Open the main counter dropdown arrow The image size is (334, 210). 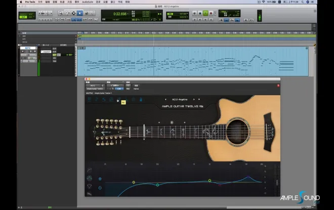pyautogui.click(x=128, y=14)
